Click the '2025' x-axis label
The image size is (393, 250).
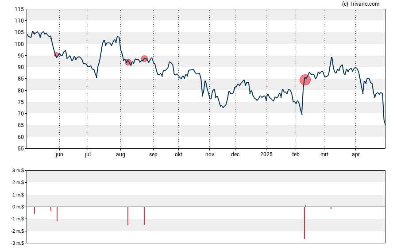(x=266, y=154)
